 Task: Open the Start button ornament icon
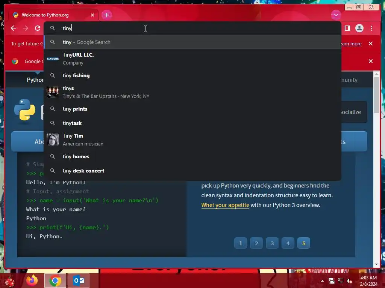pos(10,281)
